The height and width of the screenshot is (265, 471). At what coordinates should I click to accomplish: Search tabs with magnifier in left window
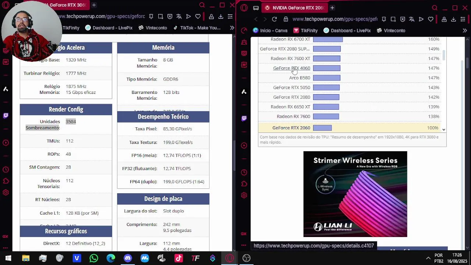tap(202, 5)
